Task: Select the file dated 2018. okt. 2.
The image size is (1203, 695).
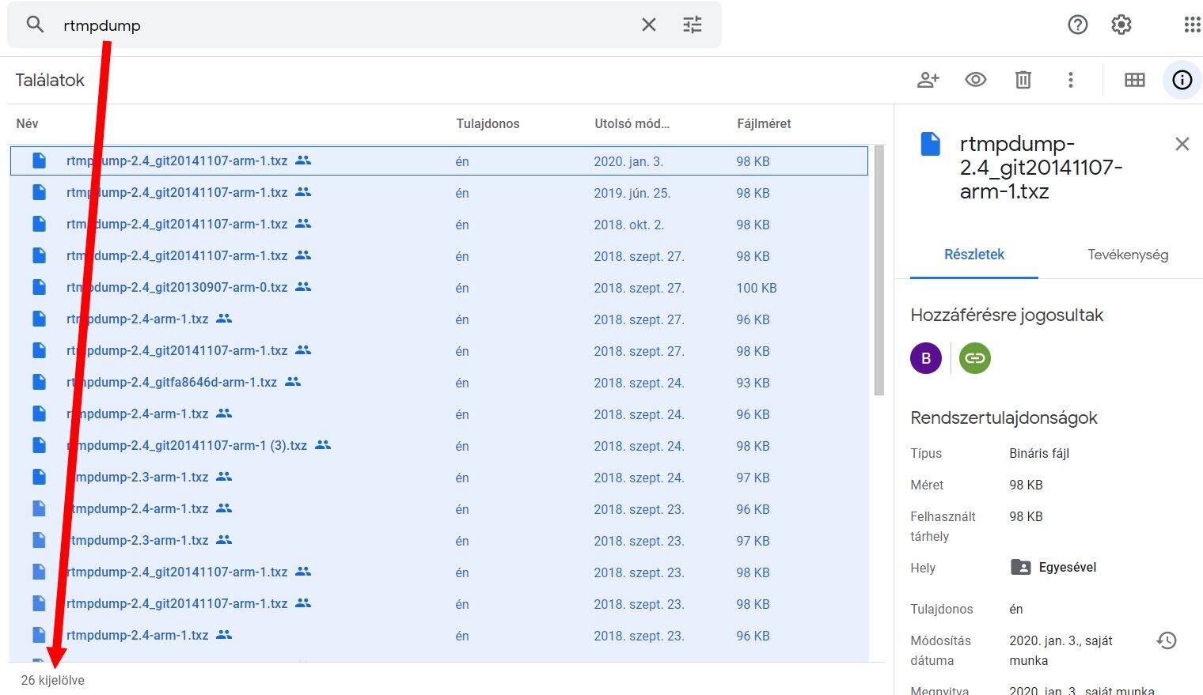Action: (x=439, y=224)
